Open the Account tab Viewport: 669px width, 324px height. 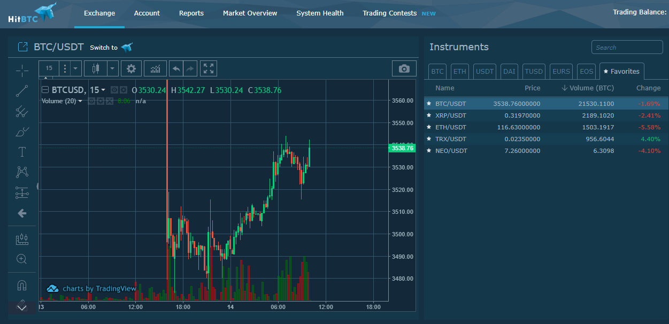(x=147, y=13)
